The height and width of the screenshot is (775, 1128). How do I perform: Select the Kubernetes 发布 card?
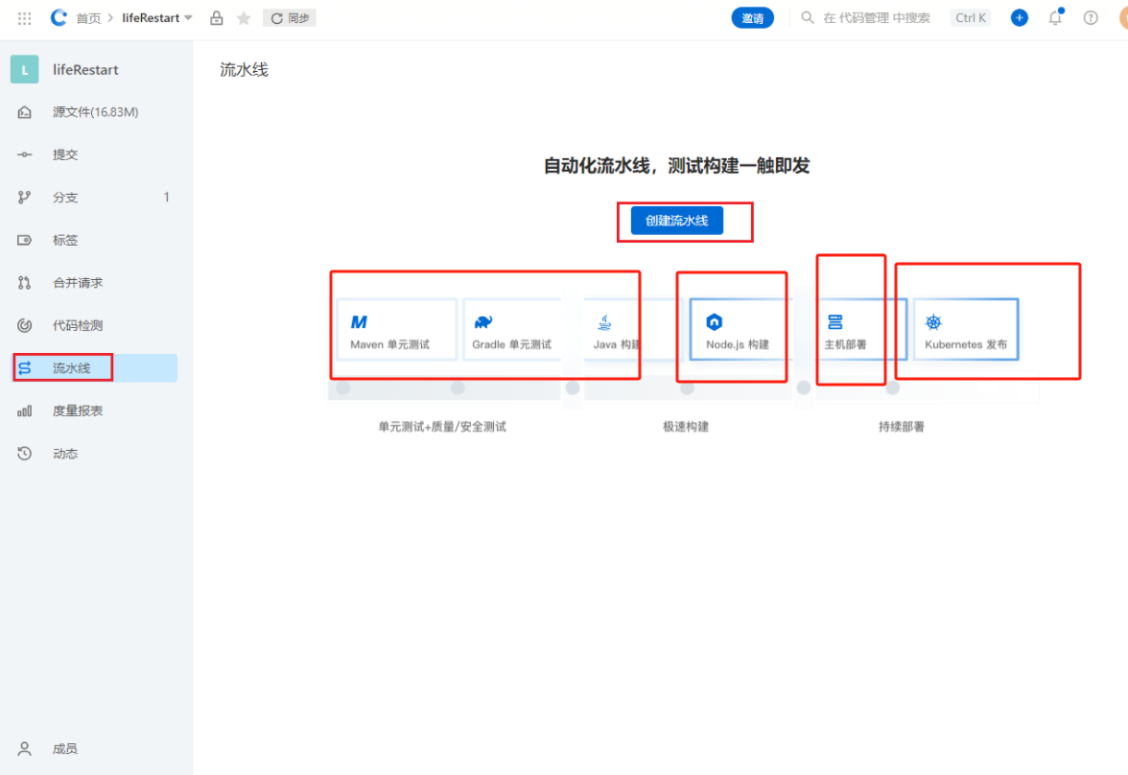965,330
